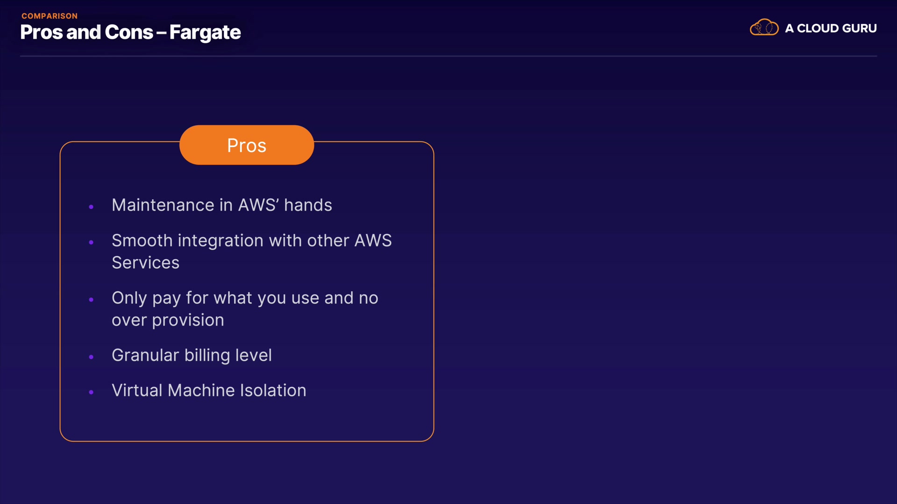This screenshot has width=897, height=504.
Task: Click the bullet dot next to Smooth integration
Action: tap(91, 242)
